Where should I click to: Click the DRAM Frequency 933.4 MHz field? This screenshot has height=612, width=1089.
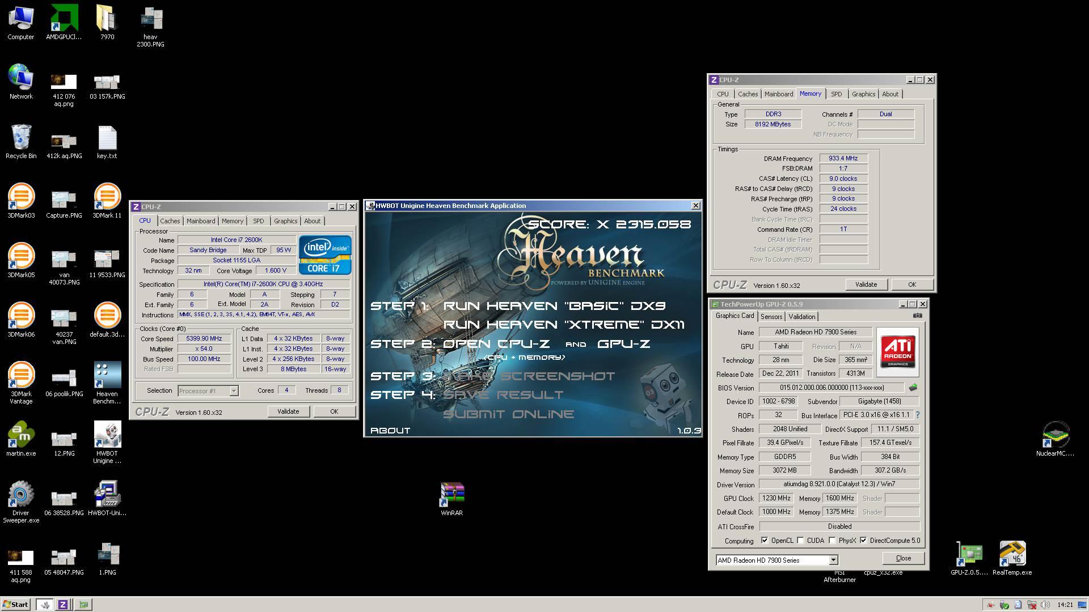[843, 158]
